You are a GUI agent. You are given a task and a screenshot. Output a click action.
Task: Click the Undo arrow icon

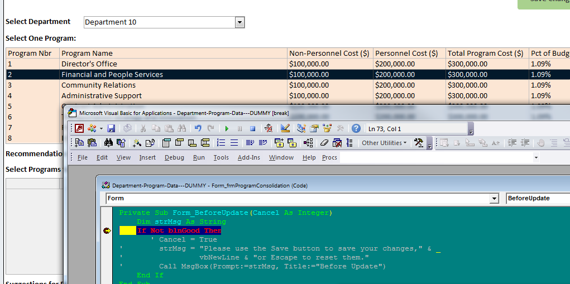click(198, 128)
